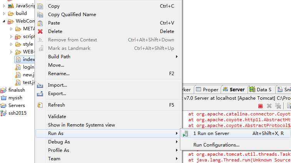
Task: Choose Validate from the context menu
Action: [x=108, y=117]
